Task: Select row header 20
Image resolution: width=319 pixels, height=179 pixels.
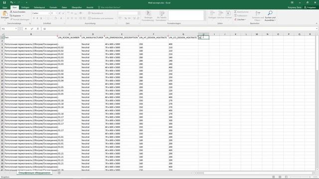Action: (x=2, y=100)
